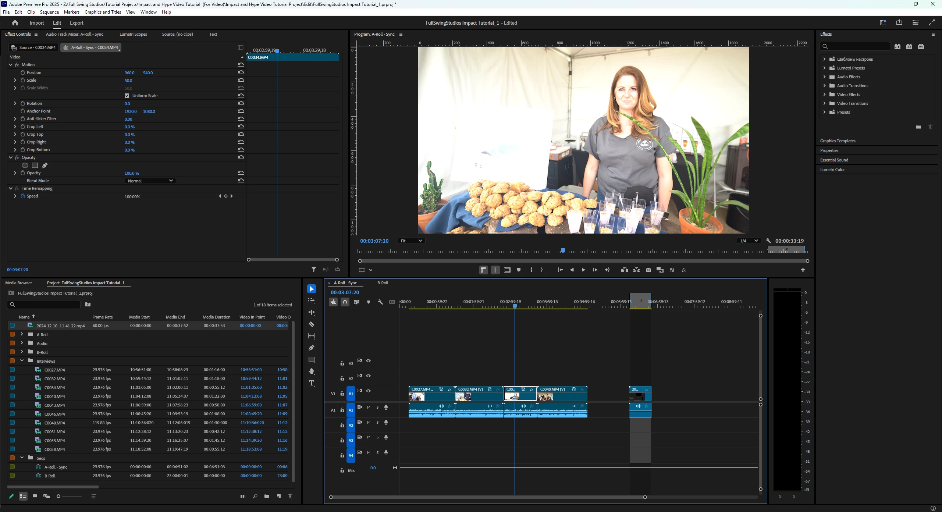Viewport: 942px width, 512px height.
Task: Uncheck the Uniform Scale checkbox
Action: pos(127,96)
